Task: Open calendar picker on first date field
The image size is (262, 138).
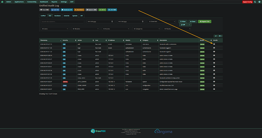Action: point(112,22)
